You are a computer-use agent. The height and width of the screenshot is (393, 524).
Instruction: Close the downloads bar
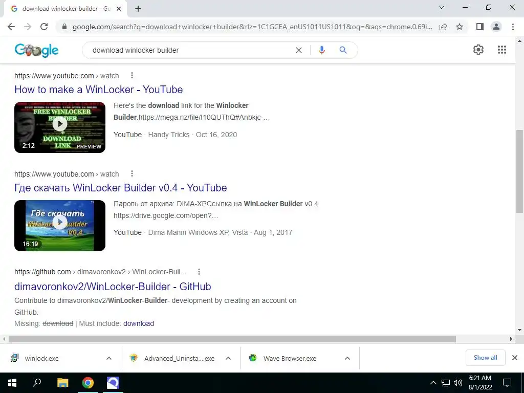click(x=515, y=358)
